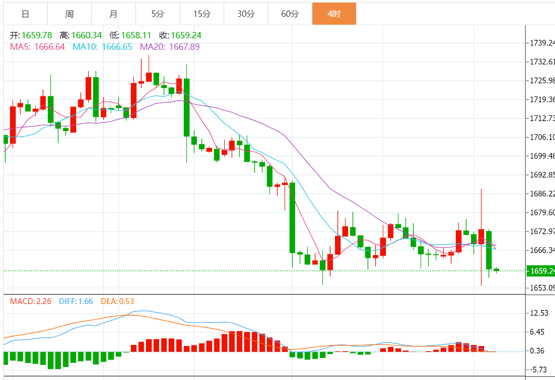Click the 1706.10 price axis label
Image resolution: width=555 pixels, height=380 pixels.
[x=542, y=137]
